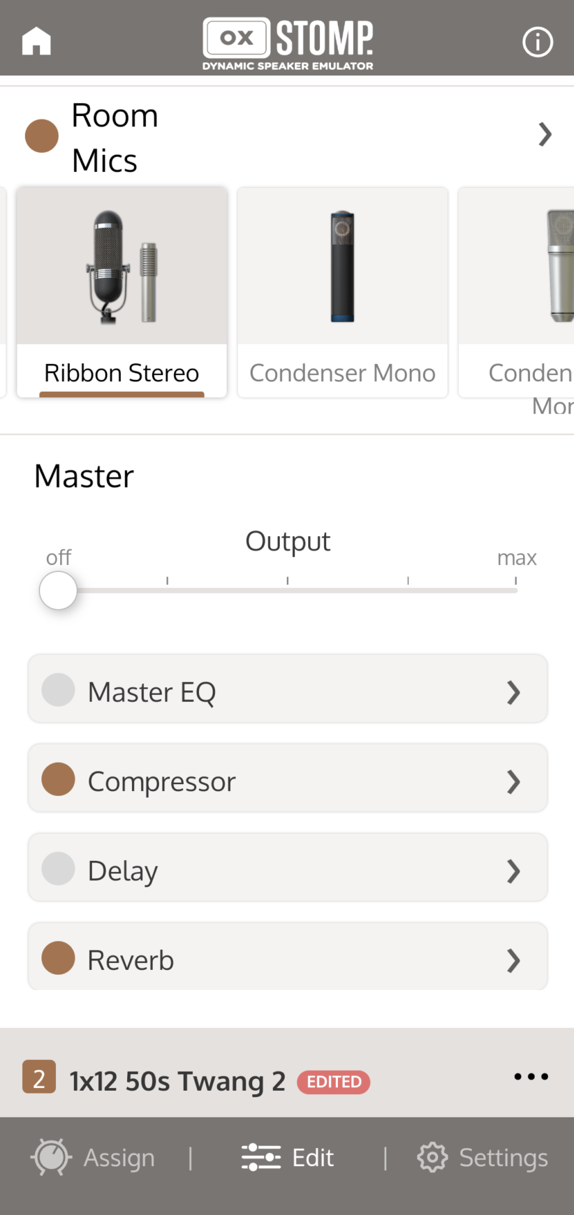Select the Condenser Mono mic card
The height and width of the screenshot is (1215, 574).
pos(342,292)
